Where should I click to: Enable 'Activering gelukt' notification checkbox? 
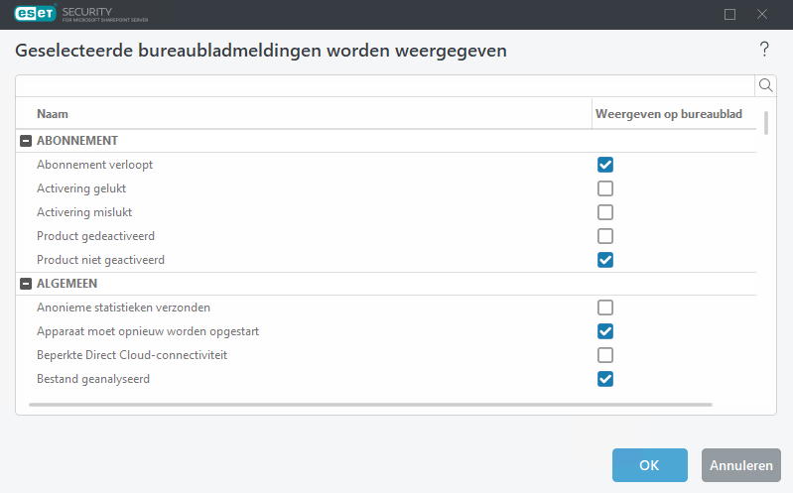[x=605, y=188]
